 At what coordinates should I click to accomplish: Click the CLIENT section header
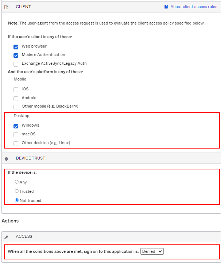coord(23,7)
